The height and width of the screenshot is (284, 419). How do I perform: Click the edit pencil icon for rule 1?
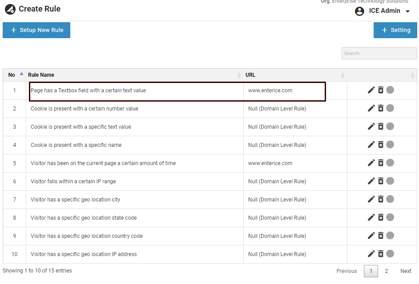(x=371, y=90)
